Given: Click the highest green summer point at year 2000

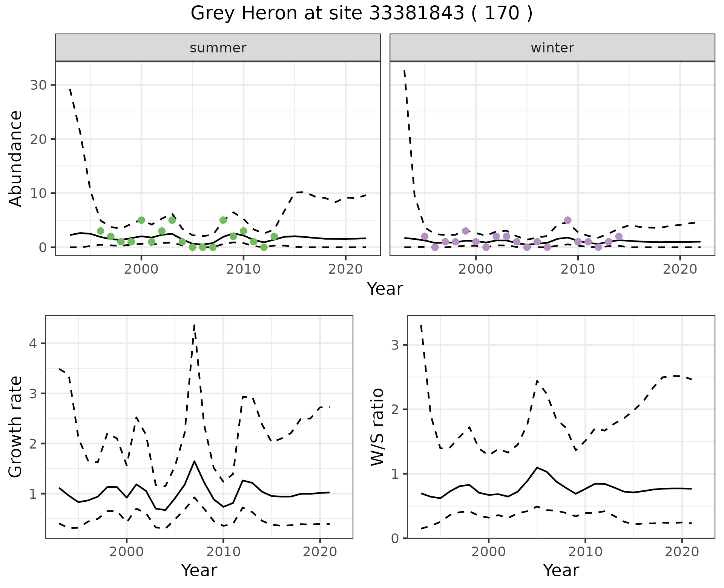Looking at the screenshot, I should tap(141, 220).
